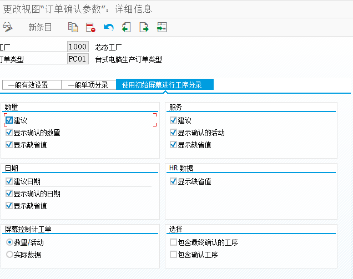Toggle 显示确认的活动 checkbox
Screen dimensions: 353x279
click(x=173, y=133)
